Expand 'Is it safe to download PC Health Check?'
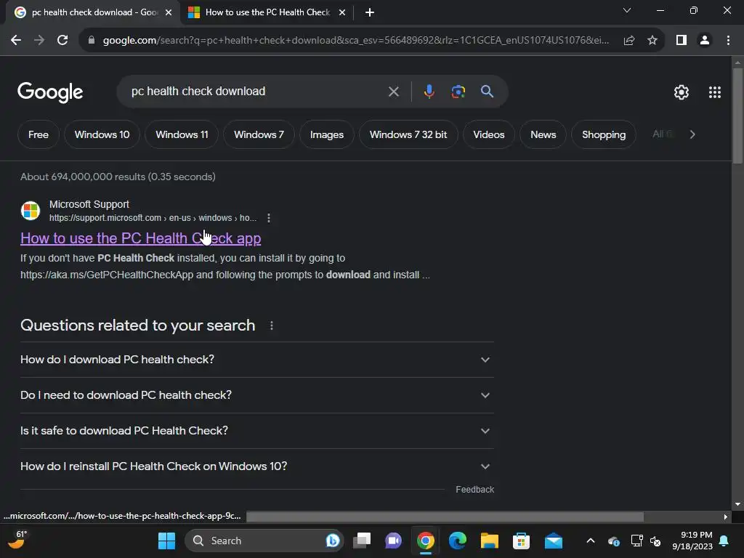This screenshot has width=744, height=558. coord(257,431)
